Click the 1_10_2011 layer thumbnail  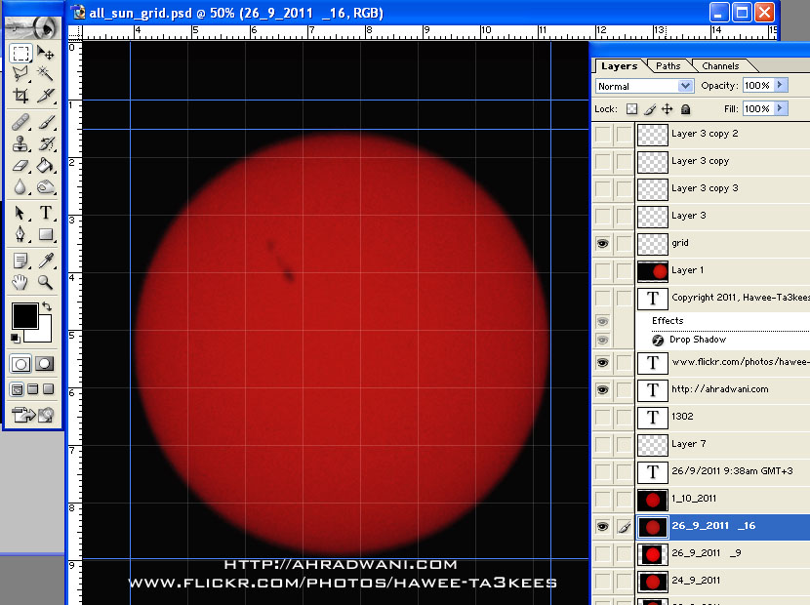coord(652,501)
